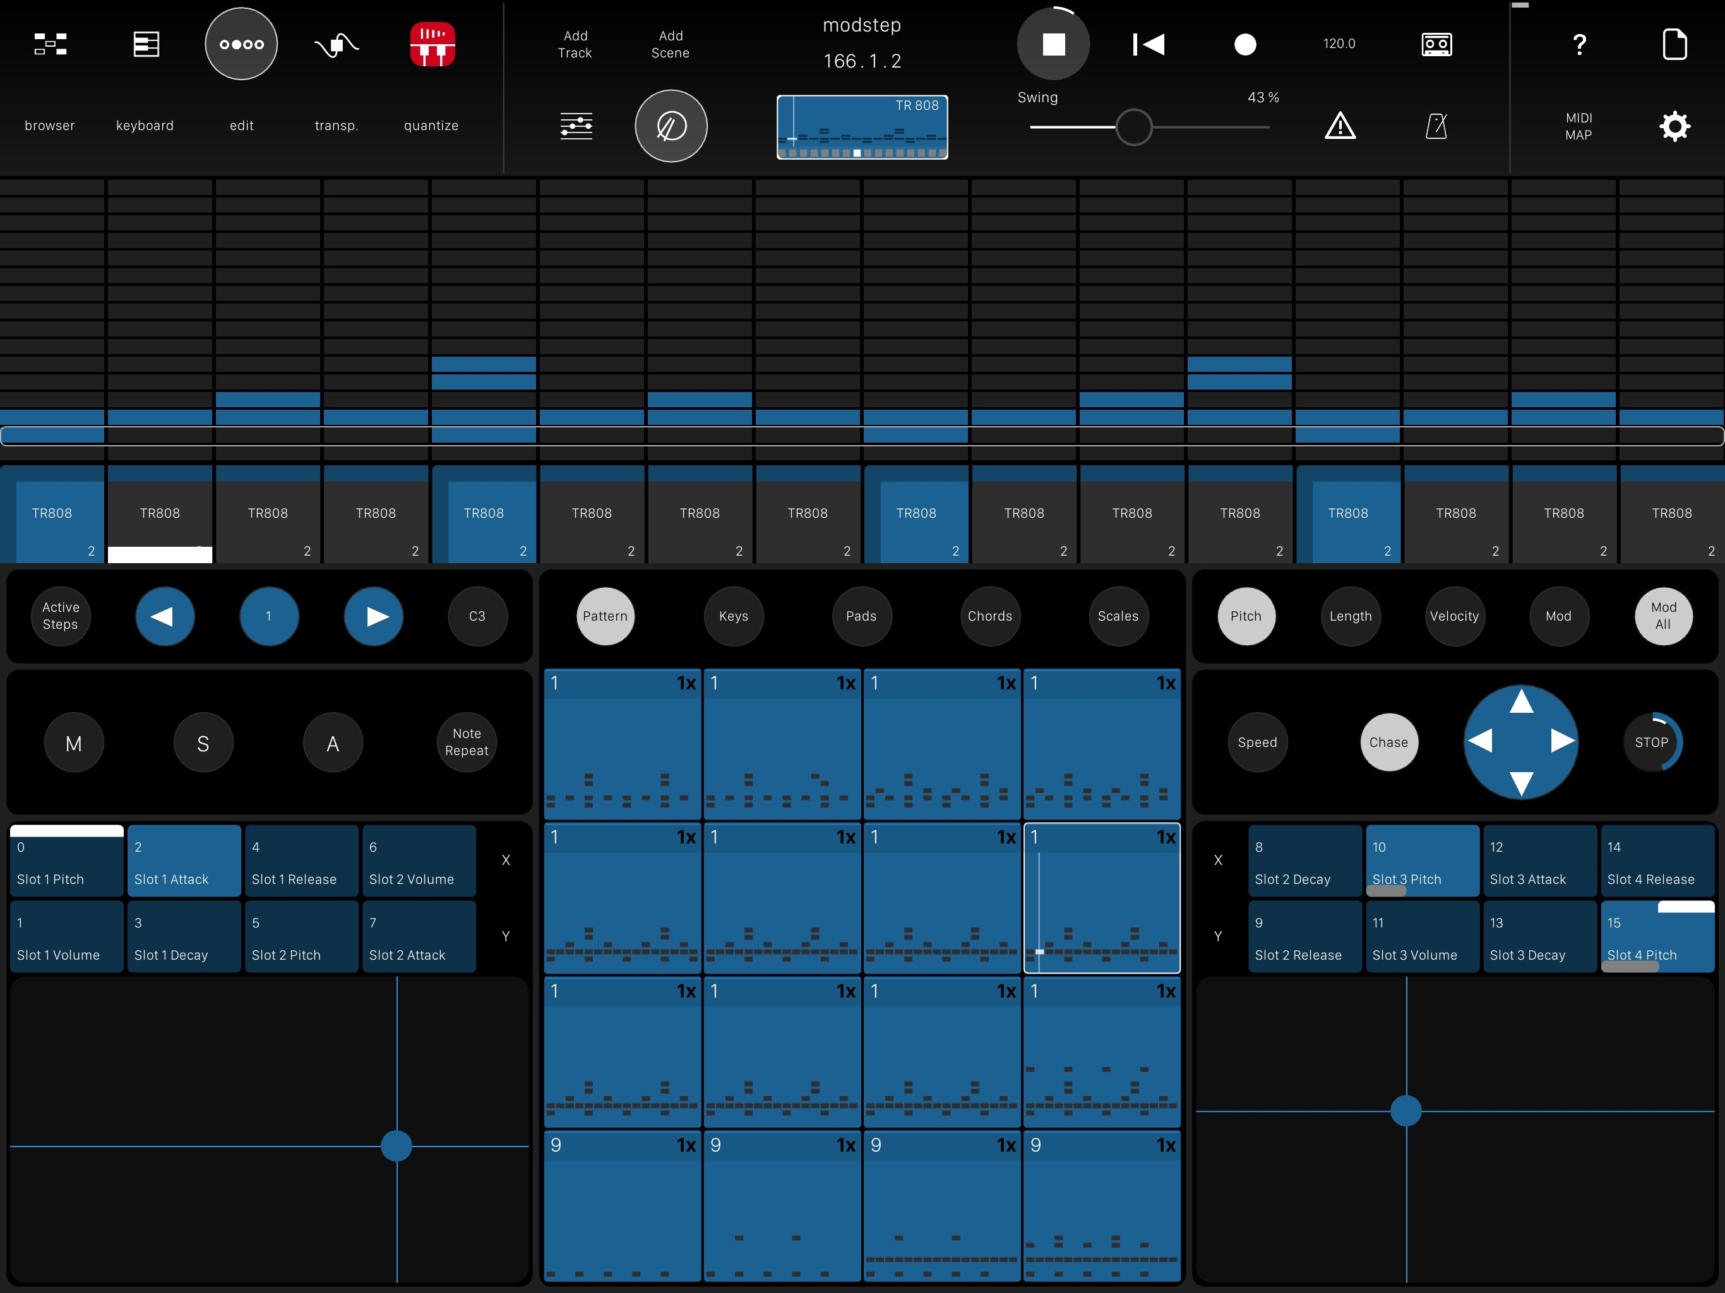Switch to the Chords tab
Viewport: 1725px width, 1293px height.
click(989, 616)
